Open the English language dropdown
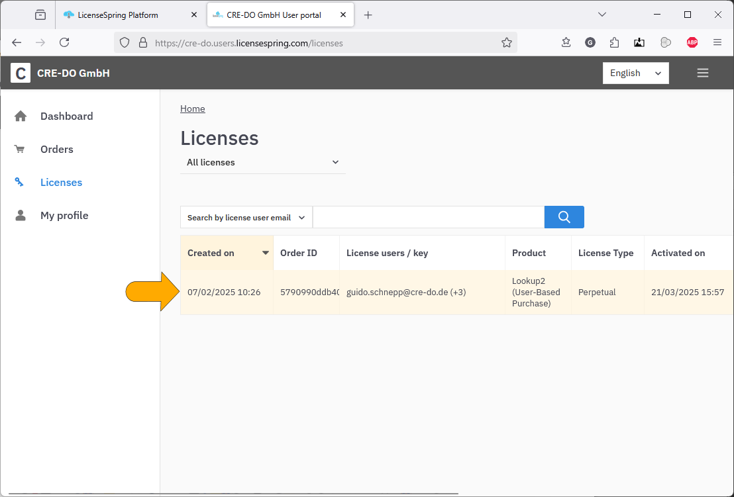 (x=636, y=73)
